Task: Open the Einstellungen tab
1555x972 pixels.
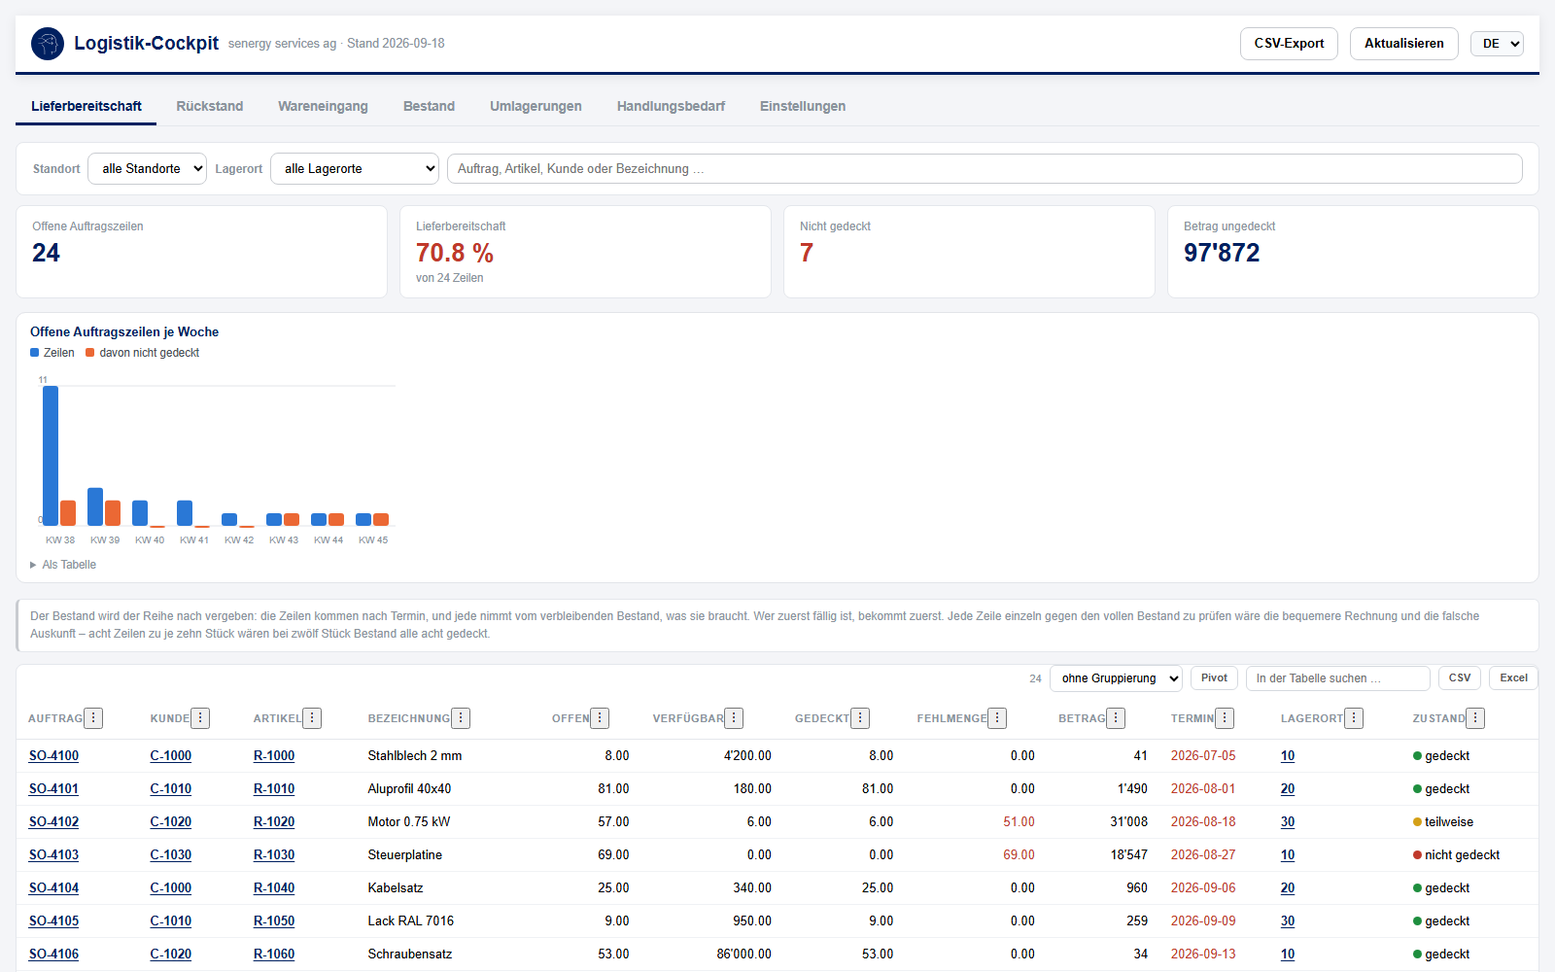Action: 803,106
